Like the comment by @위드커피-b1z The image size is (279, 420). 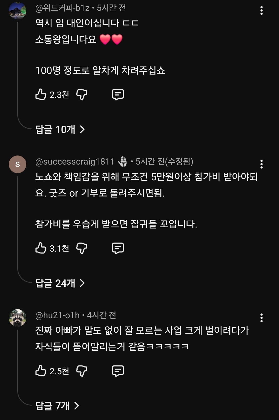41,95
